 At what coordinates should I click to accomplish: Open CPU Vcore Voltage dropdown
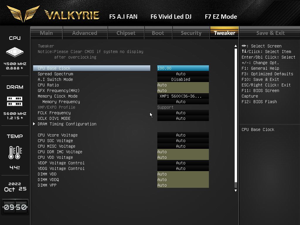183,135
